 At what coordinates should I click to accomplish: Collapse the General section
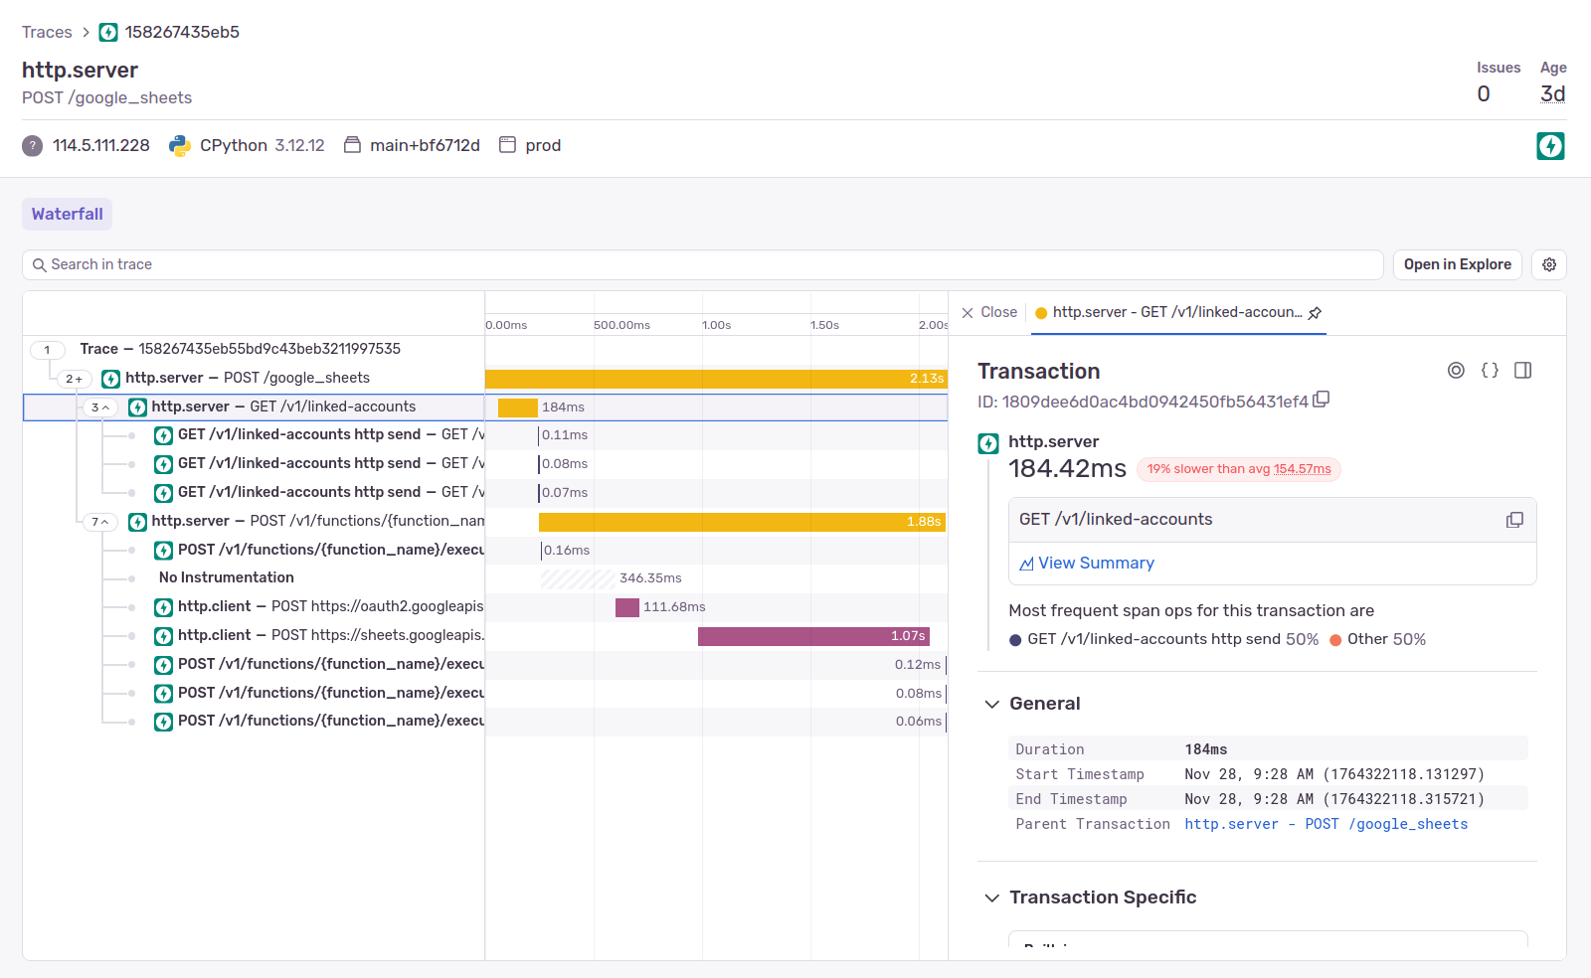(x=991, y=704)
